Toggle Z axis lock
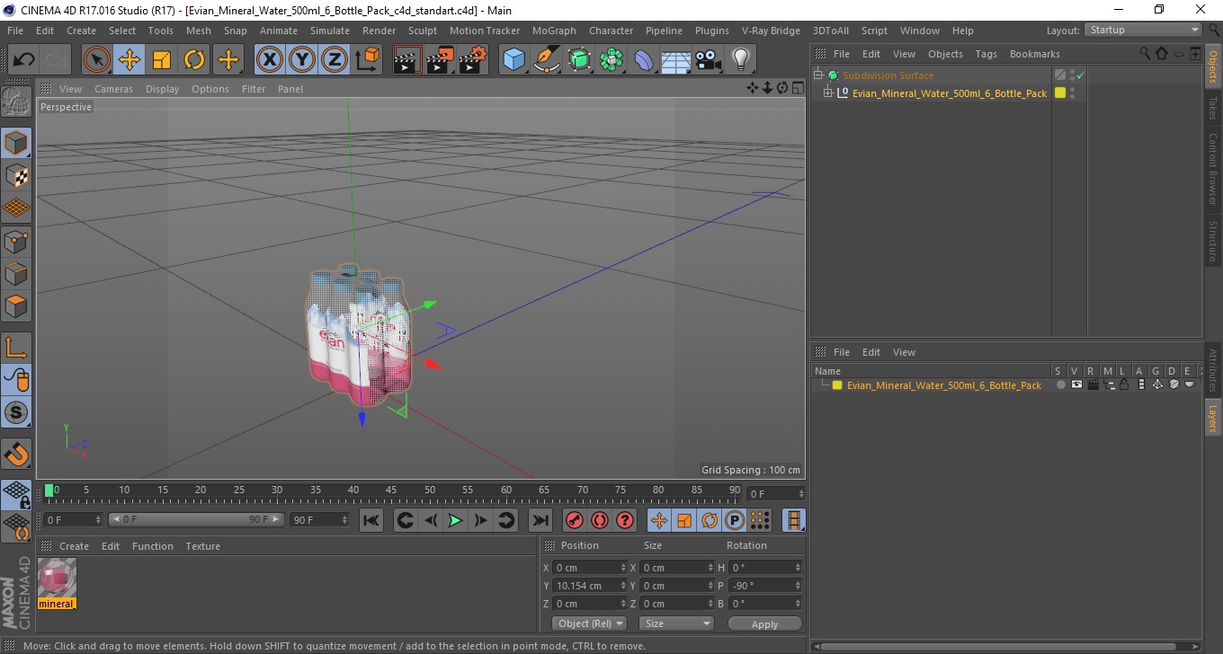Image resolution: width=1223 pixels, height=654 pixels. [x=335, y=60]
